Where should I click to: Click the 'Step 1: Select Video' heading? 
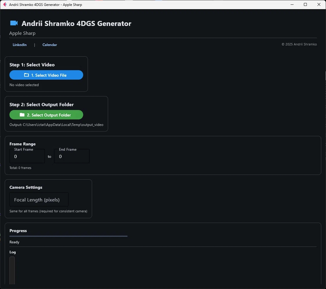32,65
